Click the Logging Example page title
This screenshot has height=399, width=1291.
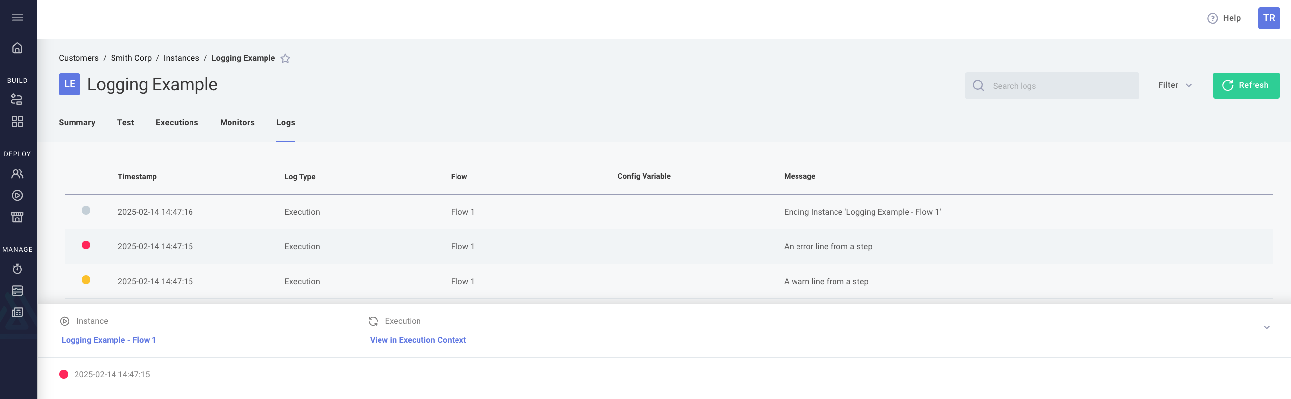click(152, 85)
